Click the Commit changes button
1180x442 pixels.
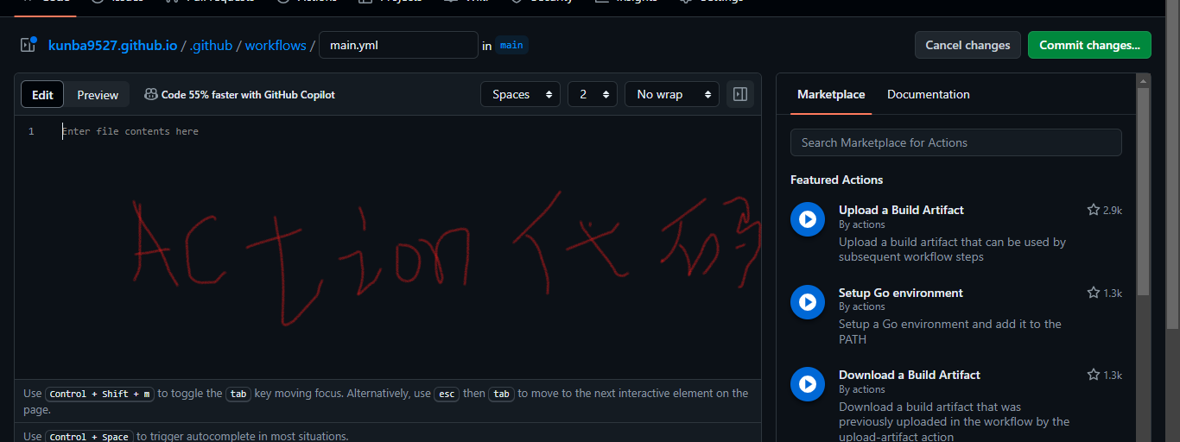1089,45
